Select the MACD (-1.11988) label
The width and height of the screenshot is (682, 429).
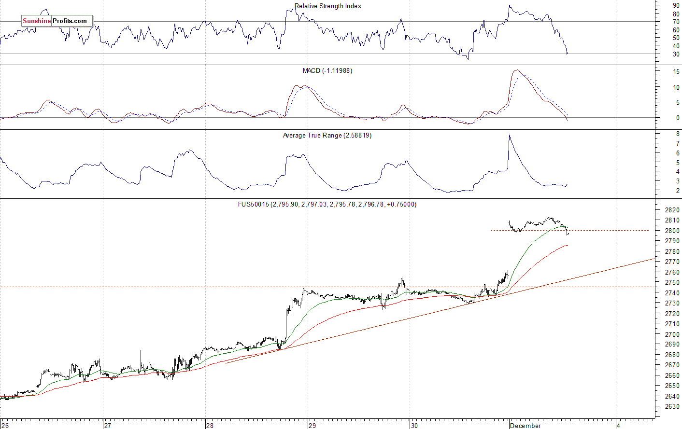327,70
